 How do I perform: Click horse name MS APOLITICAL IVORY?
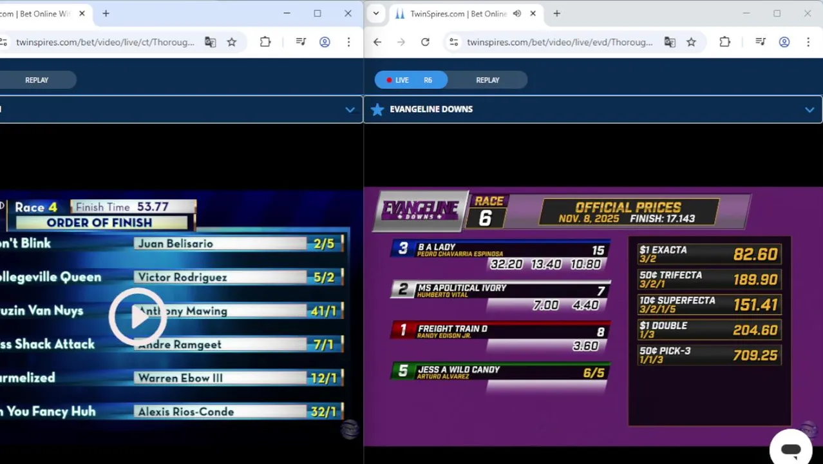tap(462, 288)
